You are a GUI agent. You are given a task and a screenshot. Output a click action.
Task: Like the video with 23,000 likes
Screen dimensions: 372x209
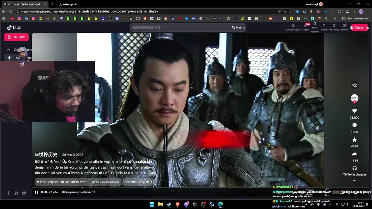tap(354, 111)
